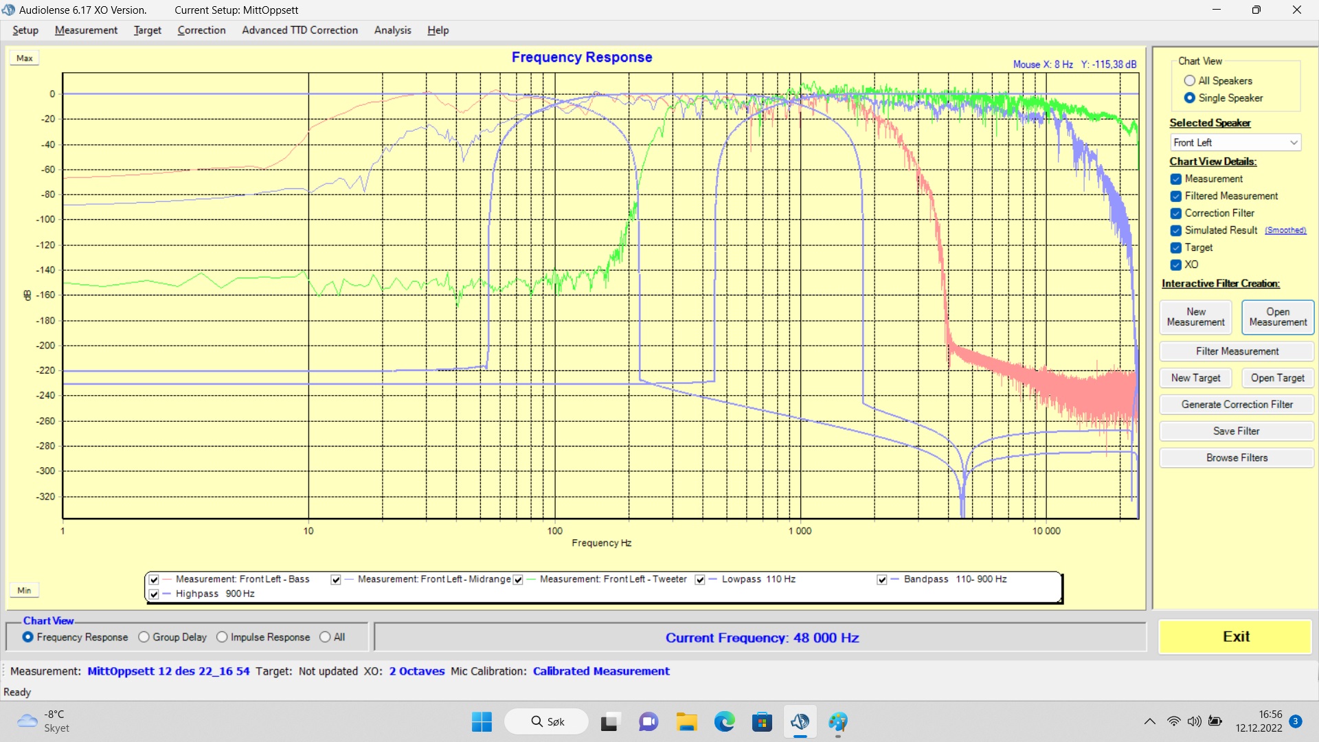
Task: Toggle the Correction Filter checkbox
Action: click(1176, 214)
